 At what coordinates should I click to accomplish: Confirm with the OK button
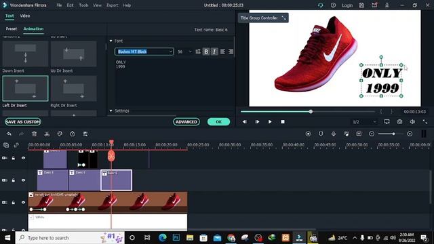218,122
